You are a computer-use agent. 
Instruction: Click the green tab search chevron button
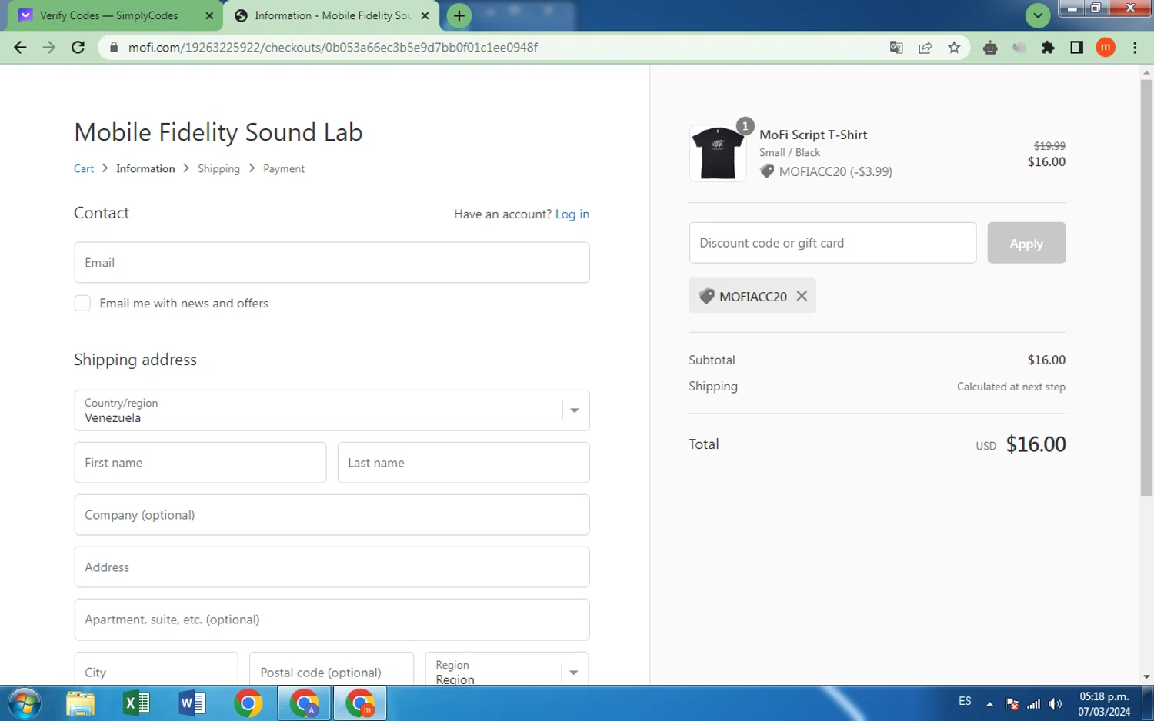pos(1038,15)
